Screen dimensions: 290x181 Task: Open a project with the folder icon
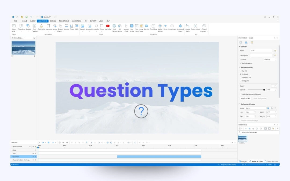tap(22, 17)
